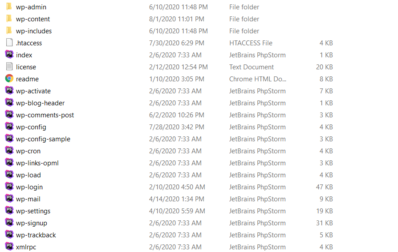Screen dimensions: 398x252
Task: Click the date 7/28/2020 3:42 PM
Action: 177,127
